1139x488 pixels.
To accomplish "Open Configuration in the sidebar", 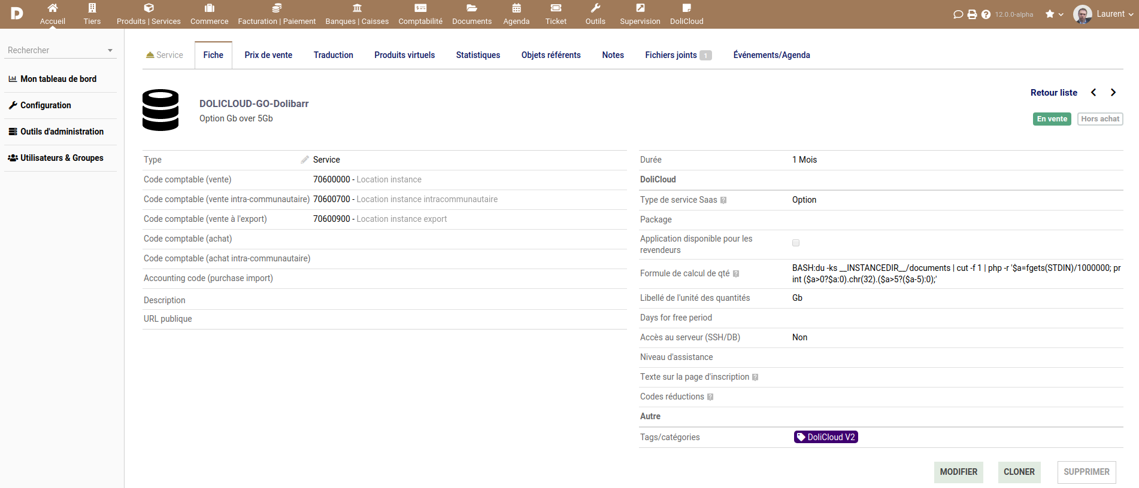I will [46, 105].
